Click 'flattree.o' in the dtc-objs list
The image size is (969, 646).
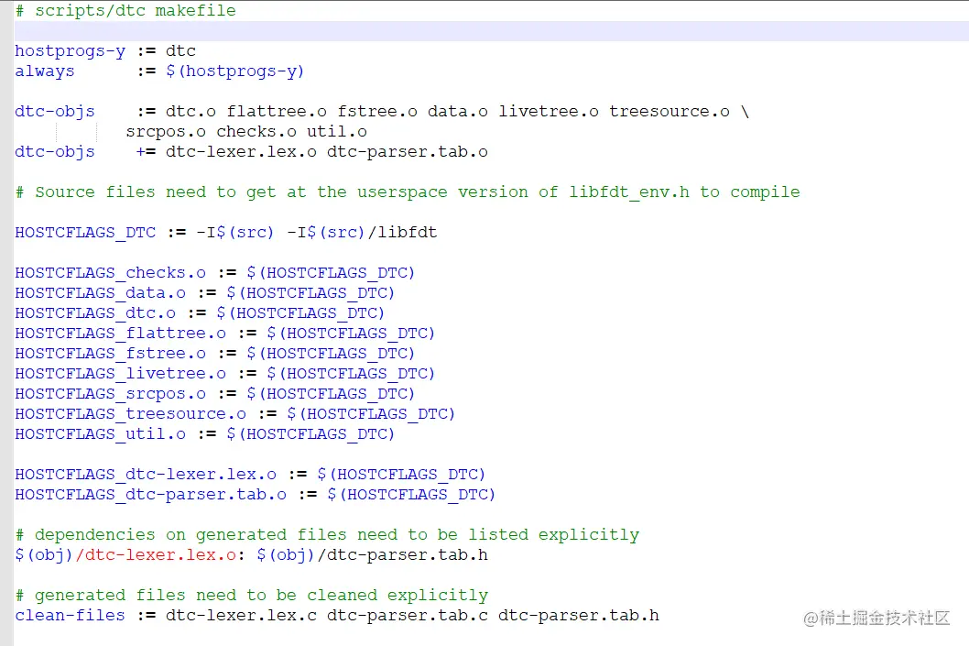tap(277, 111)
